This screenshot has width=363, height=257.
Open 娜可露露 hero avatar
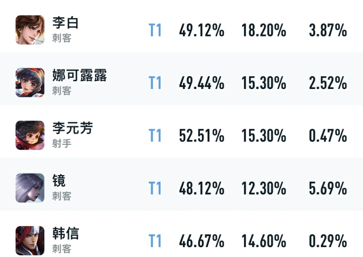click(30, 82)
